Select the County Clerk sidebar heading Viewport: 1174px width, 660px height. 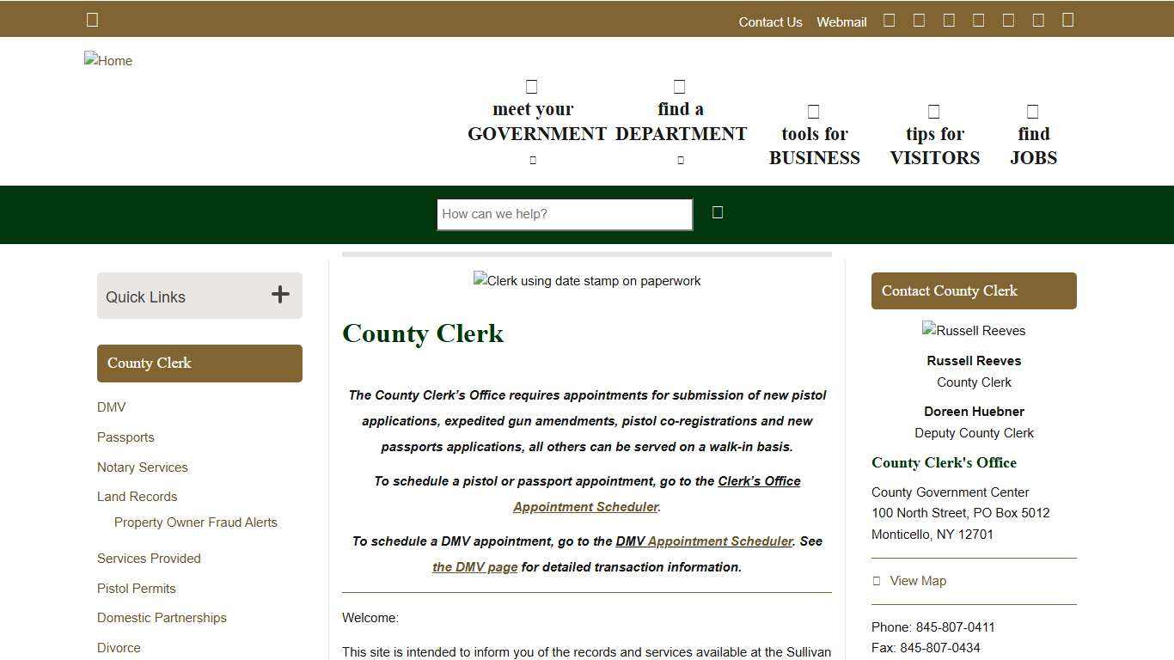pos(149,363)
